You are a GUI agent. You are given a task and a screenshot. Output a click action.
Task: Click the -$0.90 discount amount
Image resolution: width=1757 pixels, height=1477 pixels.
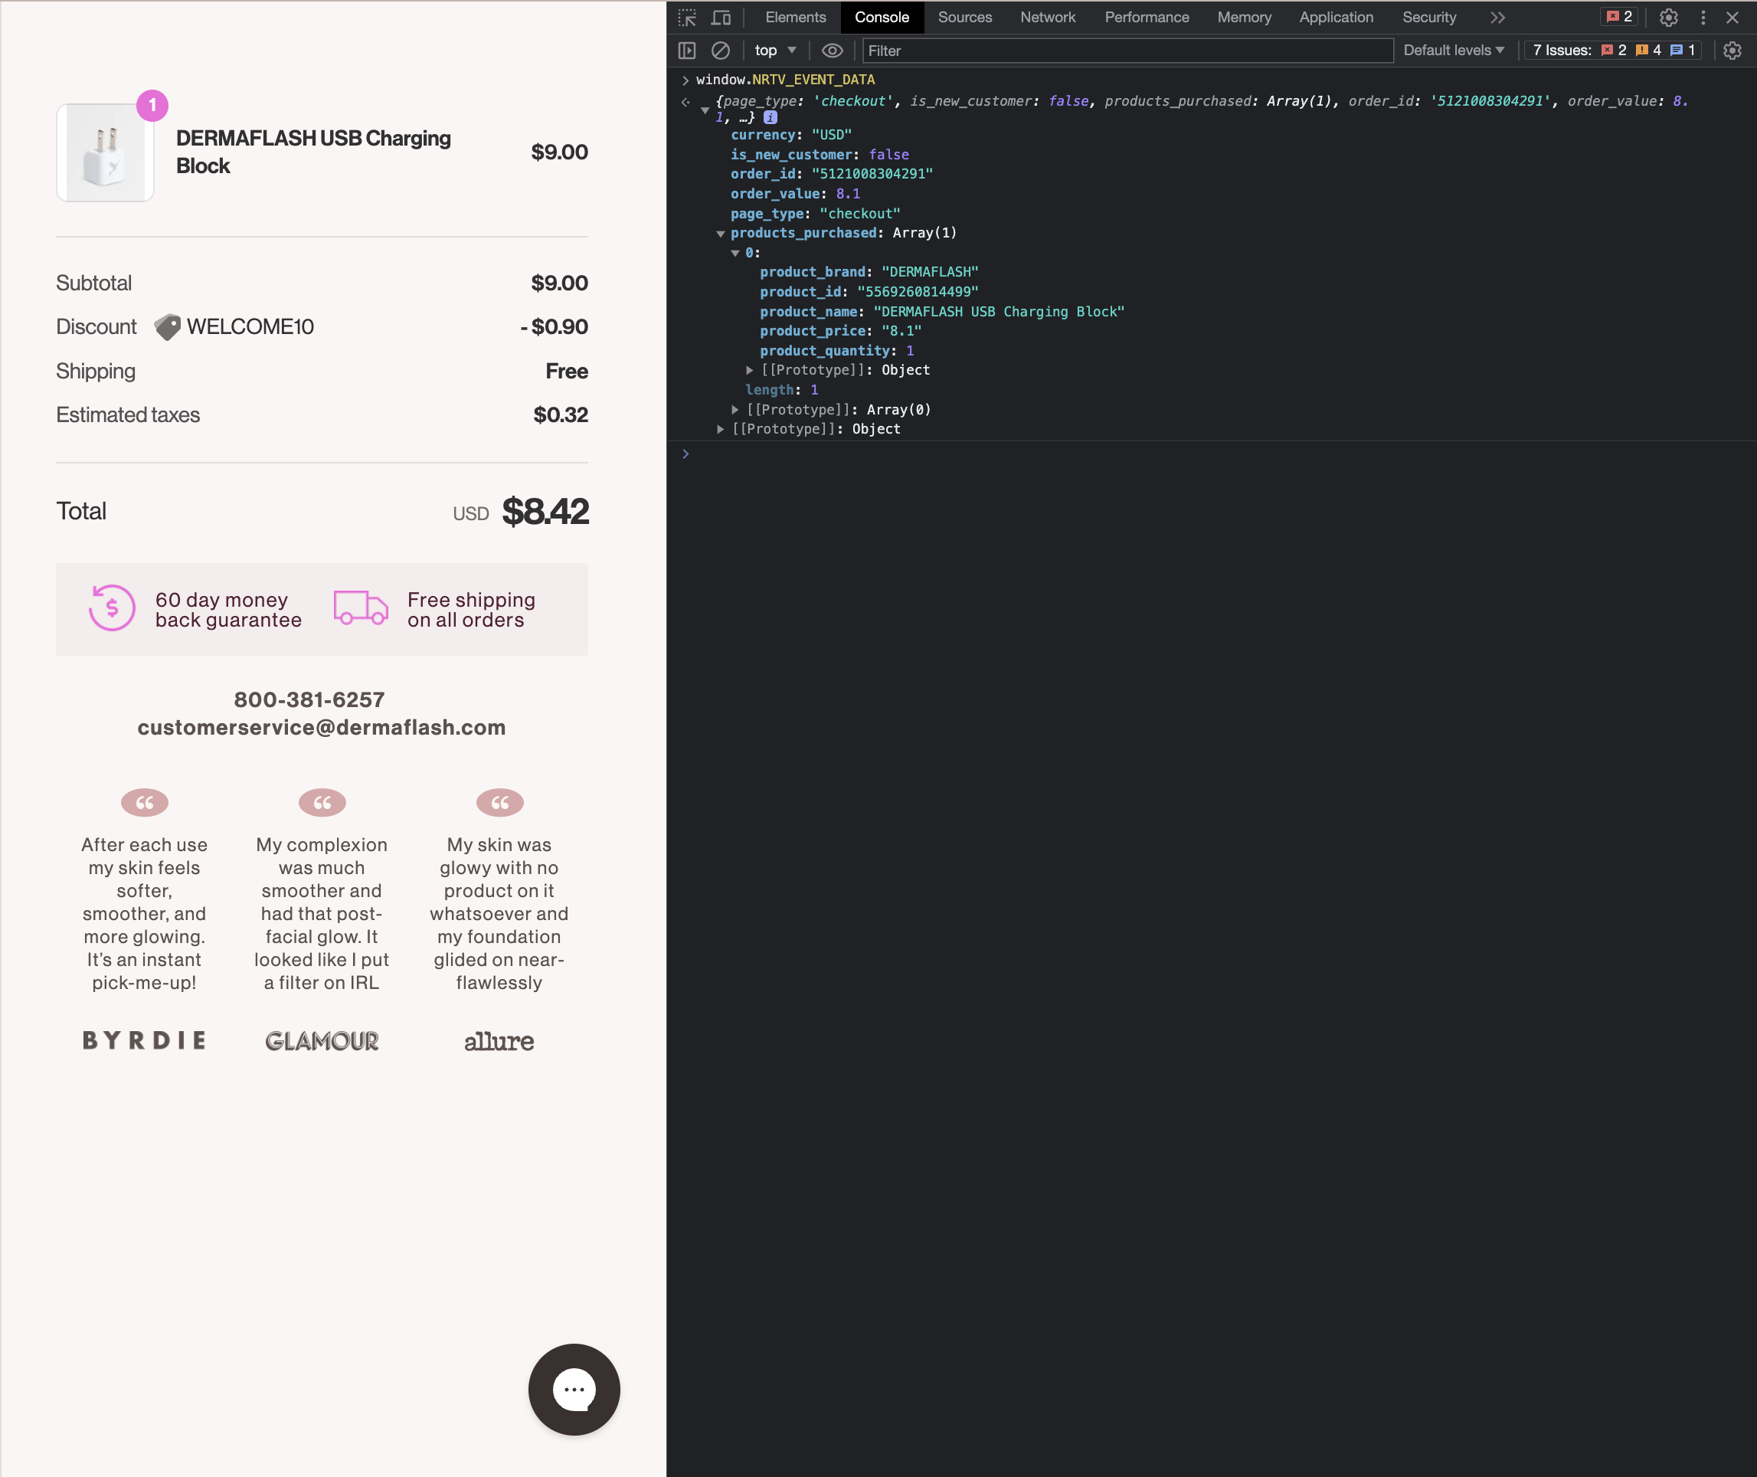555,326
